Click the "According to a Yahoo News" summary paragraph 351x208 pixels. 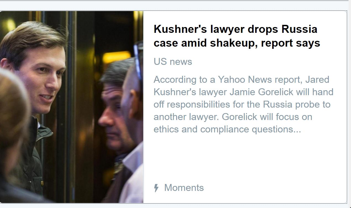[x=243, y=104]
